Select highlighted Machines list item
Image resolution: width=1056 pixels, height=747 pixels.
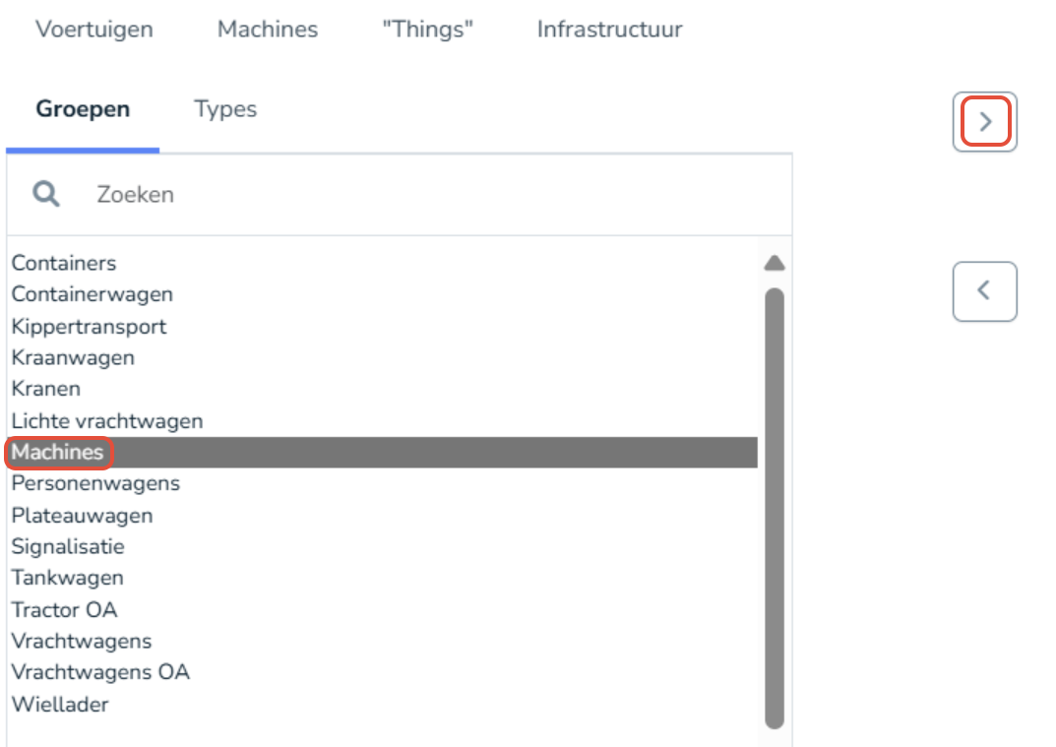pos(57,452)
